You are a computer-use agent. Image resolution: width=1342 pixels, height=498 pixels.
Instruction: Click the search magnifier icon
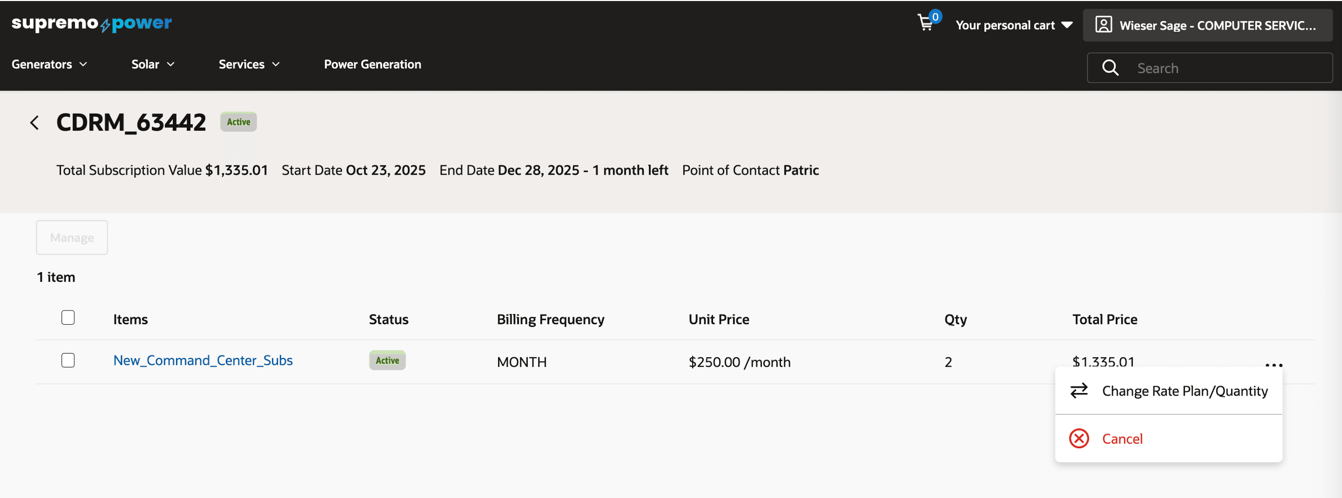pos(1110,68)
